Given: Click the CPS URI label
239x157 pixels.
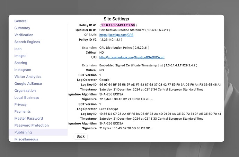Looking at the screenshot, I should (x=90, y=35).
